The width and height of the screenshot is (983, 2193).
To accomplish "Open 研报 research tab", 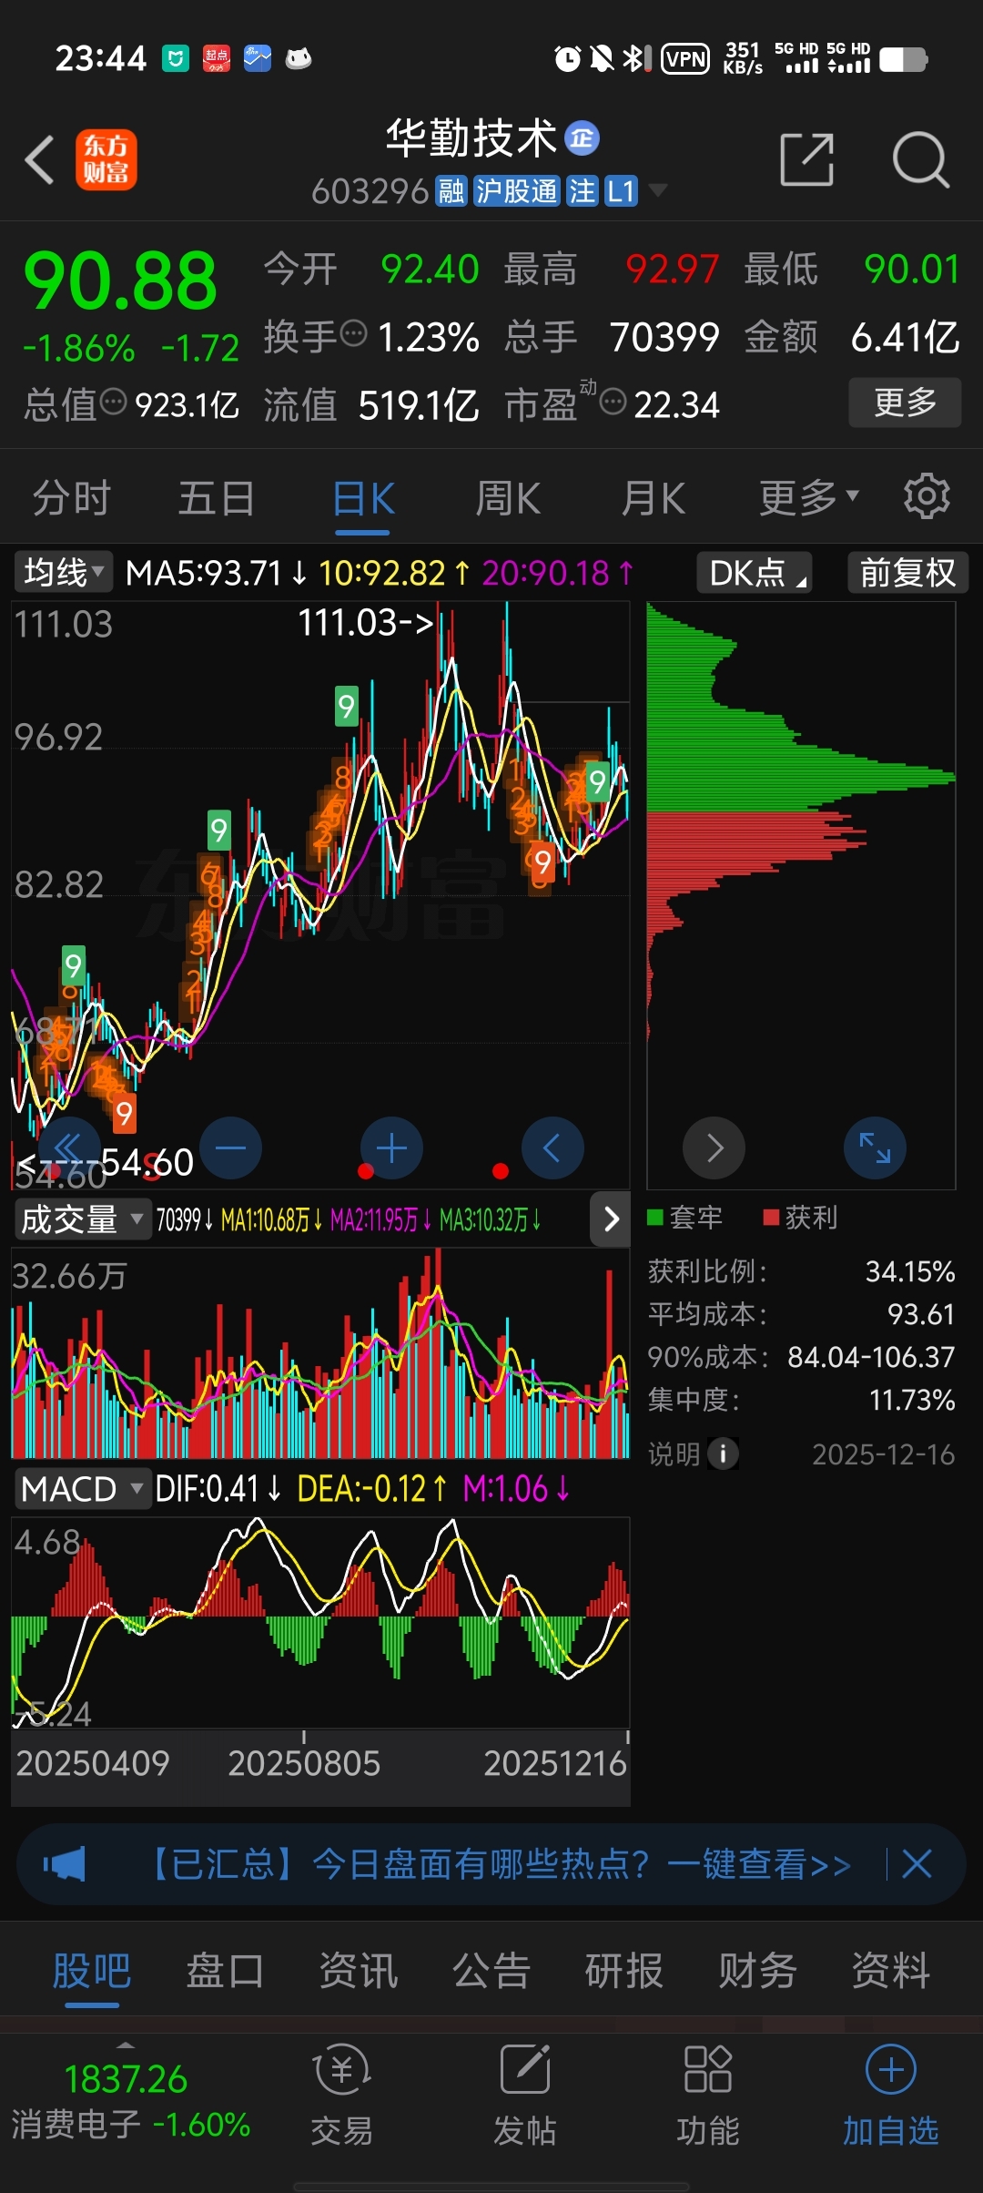I will 624,1971.
